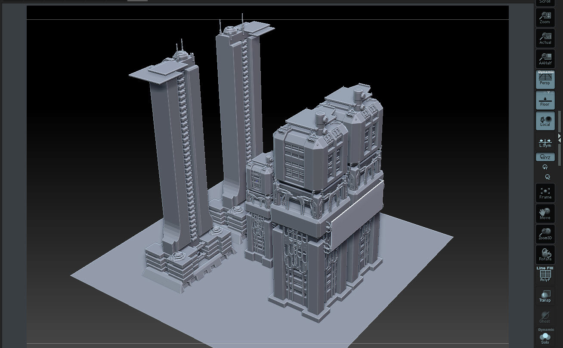Viewport: 563px width, 348px height.
Task: Click Dynamic label above Solo
Action: (546, 330)
